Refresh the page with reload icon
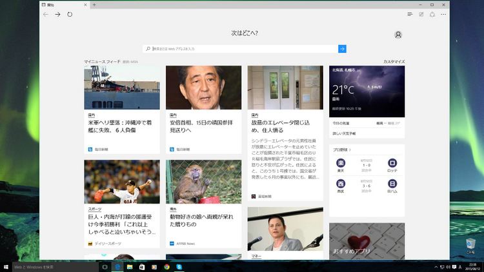The width and height of the screenshot is (484, 272). [x=70, y=14]
